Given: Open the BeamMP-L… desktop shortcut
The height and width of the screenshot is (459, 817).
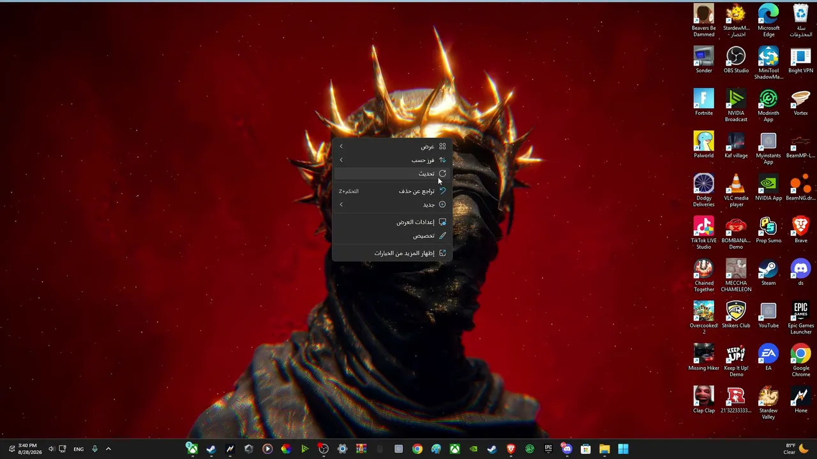Looking at the screenshot, I should tap(800, 145).
